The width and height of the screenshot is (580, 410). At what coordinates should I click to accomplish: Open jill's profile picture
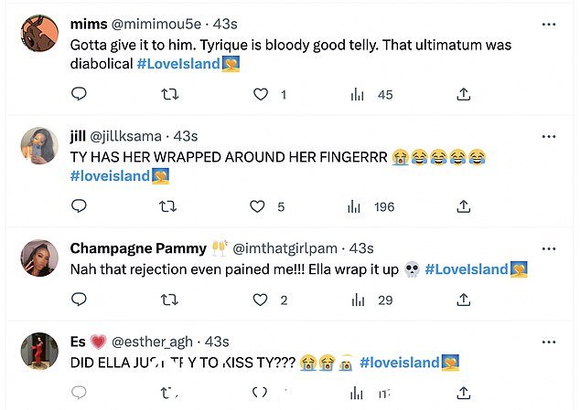[x=39, y=145]
